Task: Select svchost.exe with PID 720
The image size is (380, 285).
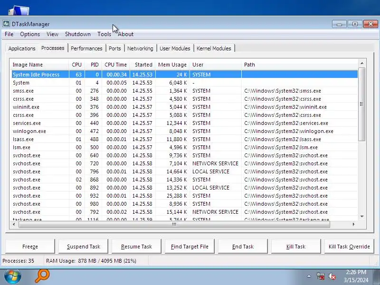Action: [x=184, y=163]
